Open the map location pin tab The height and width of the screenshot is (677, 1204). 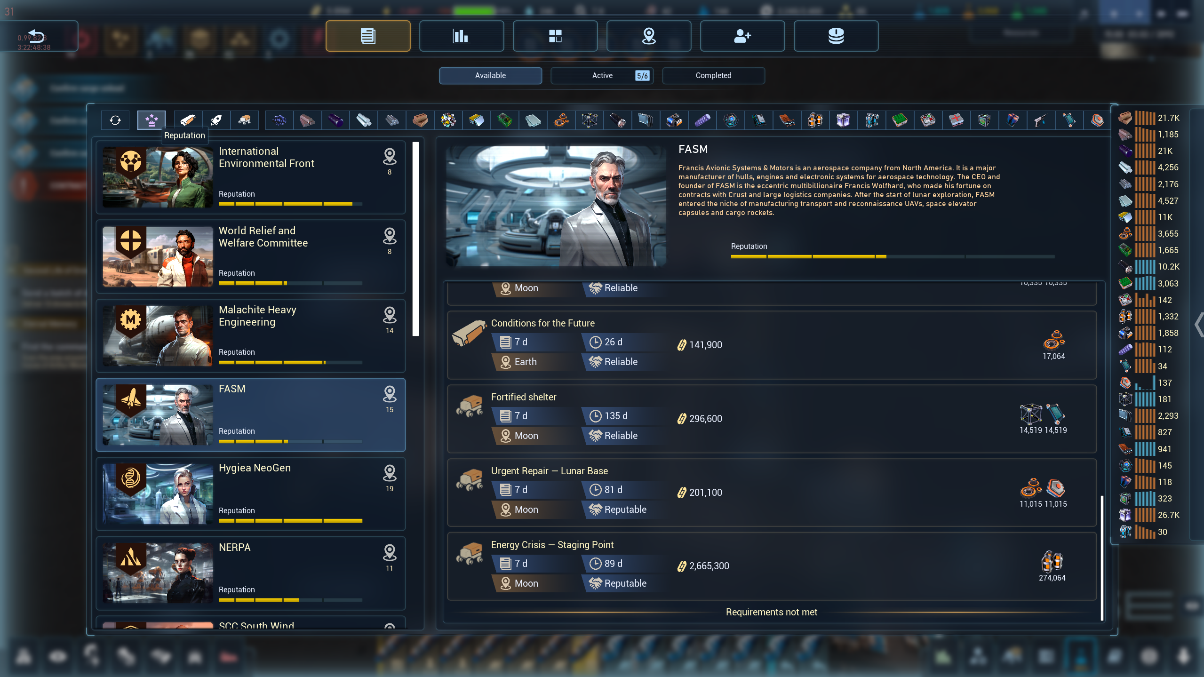[649, 36]
